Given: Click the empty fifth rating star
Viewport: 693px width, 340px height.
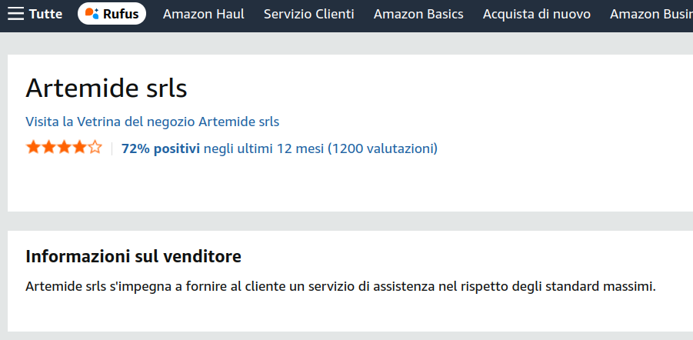Looking at the screenshot, I should click(95, 148).
